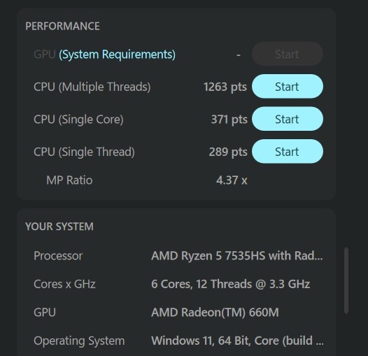Start the CPU (Multiple Threads) benchmark
The width and height of the screenshot is (368, 356).
(x=288, y=86)
